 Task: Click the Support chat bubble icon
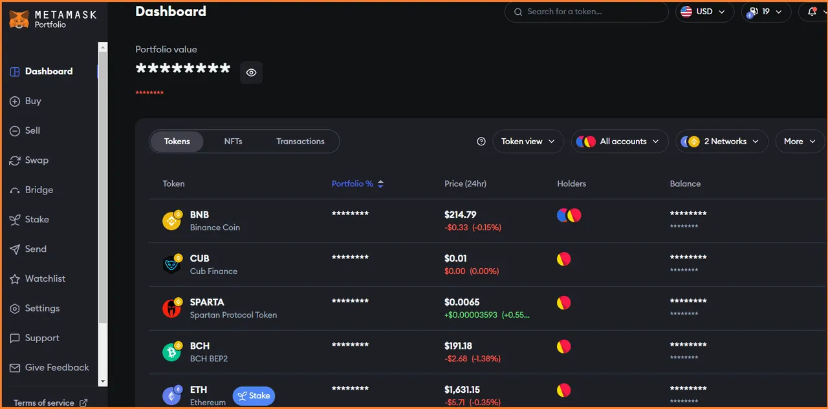15,339
